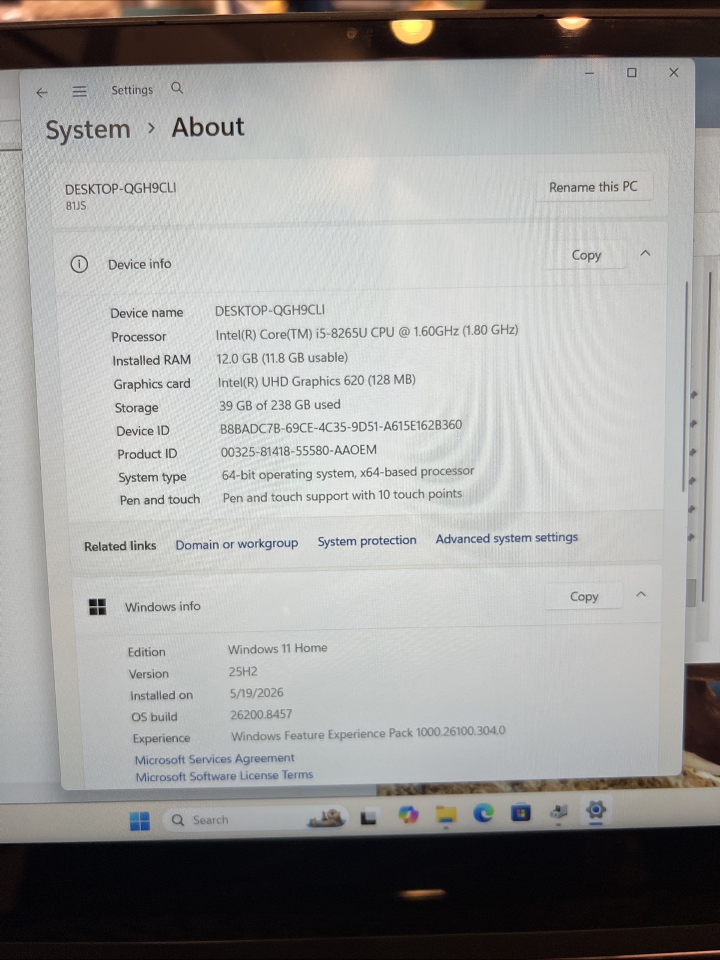
Task: Open the hamburger navigation menu
Action: click(79, 91)
